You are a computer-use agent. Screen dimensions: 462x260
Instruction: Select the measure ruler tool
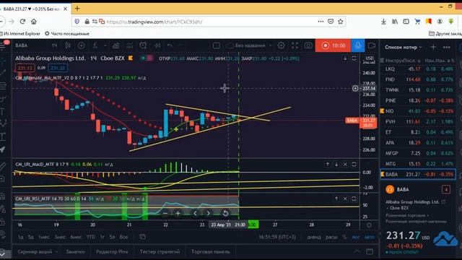tap(3, 166)
